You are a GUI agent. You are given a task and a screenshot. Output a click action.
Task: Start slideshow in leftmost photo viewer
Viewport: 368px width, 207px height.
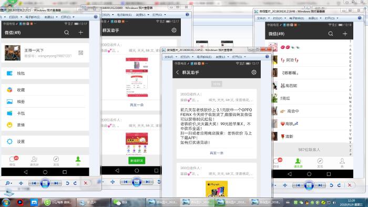[45, 183]
